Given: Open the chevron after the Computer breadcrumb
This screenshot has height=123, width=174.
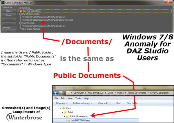Looking at the screenshot, I should tap(86, 93).
